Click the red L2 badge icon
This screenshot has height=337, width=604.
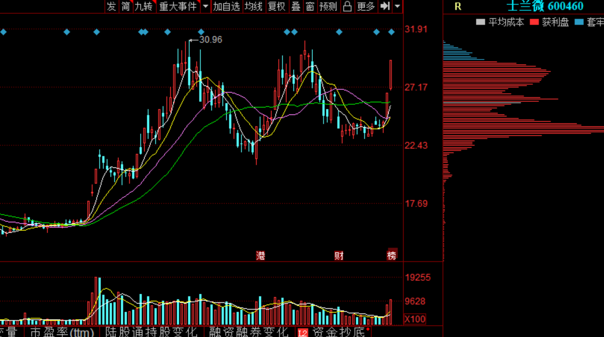(302, 332)
